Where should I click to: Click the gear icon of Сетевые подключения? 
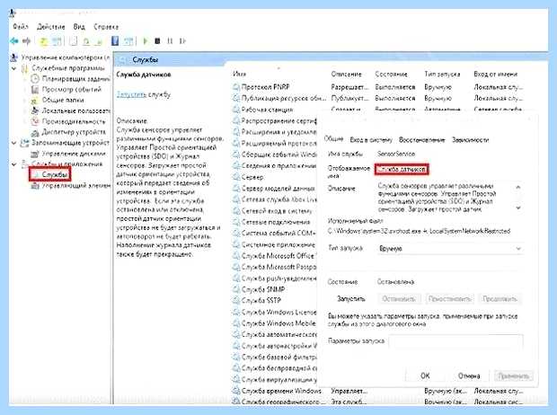[x=236, y=222]
